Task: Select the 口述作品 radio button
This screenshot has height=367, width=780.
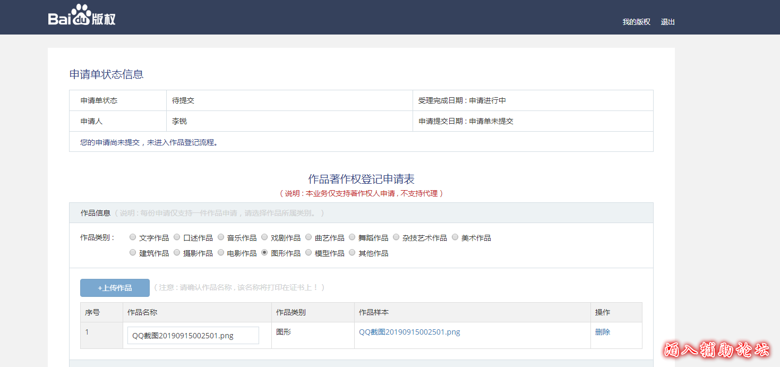Action: point(177,237)
